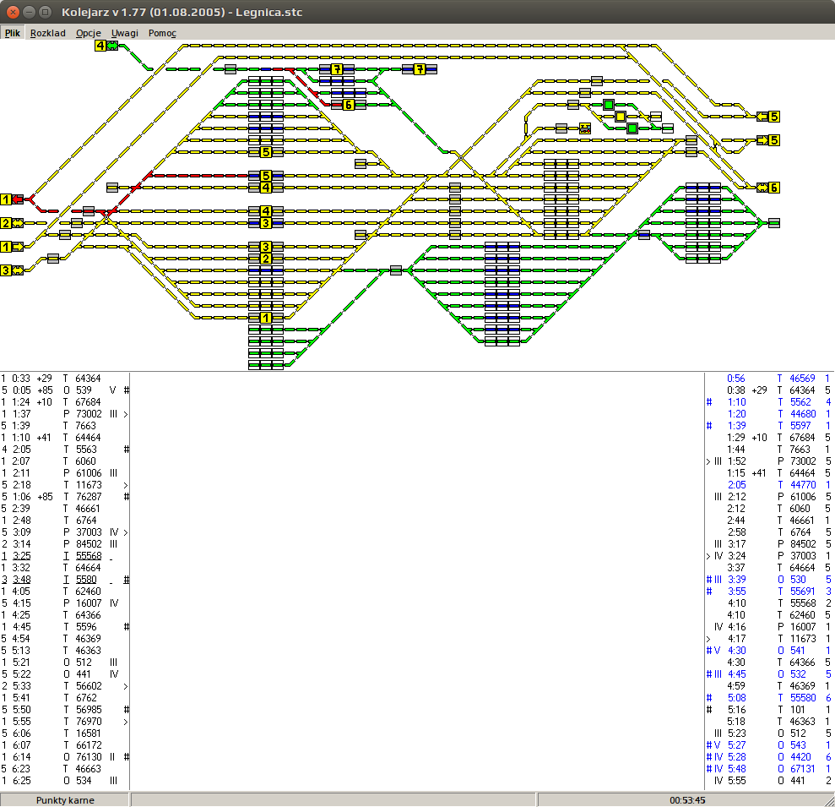Select the track 2 platform label
Screen dimensions: 835x807
pyautogui.click(x=266, y=259)
